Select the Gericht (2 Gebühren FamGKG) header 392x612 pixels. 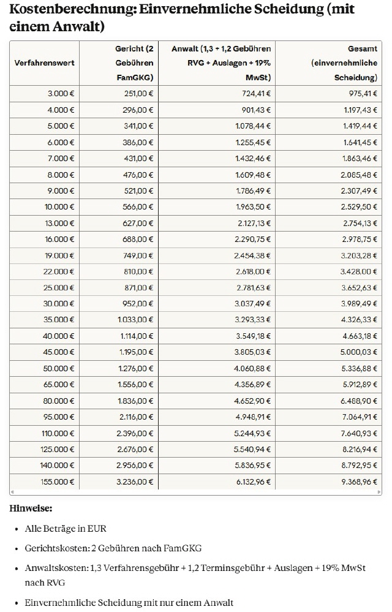134,63
